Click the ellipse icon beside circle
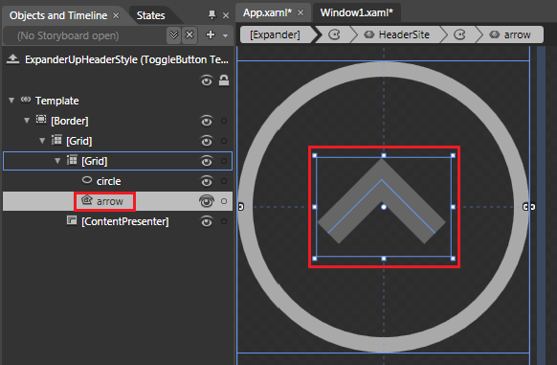This screenshot has width=557, height=365. coord(87,180)
